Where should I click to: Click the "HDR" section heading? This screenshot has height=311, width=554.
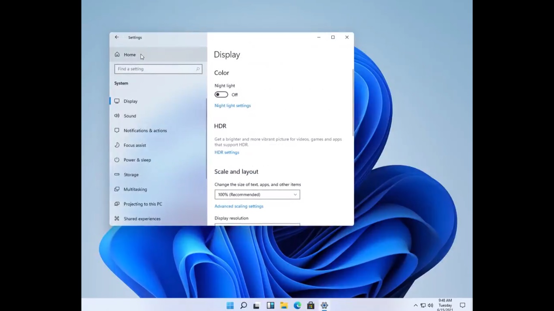tap(220, 126)
